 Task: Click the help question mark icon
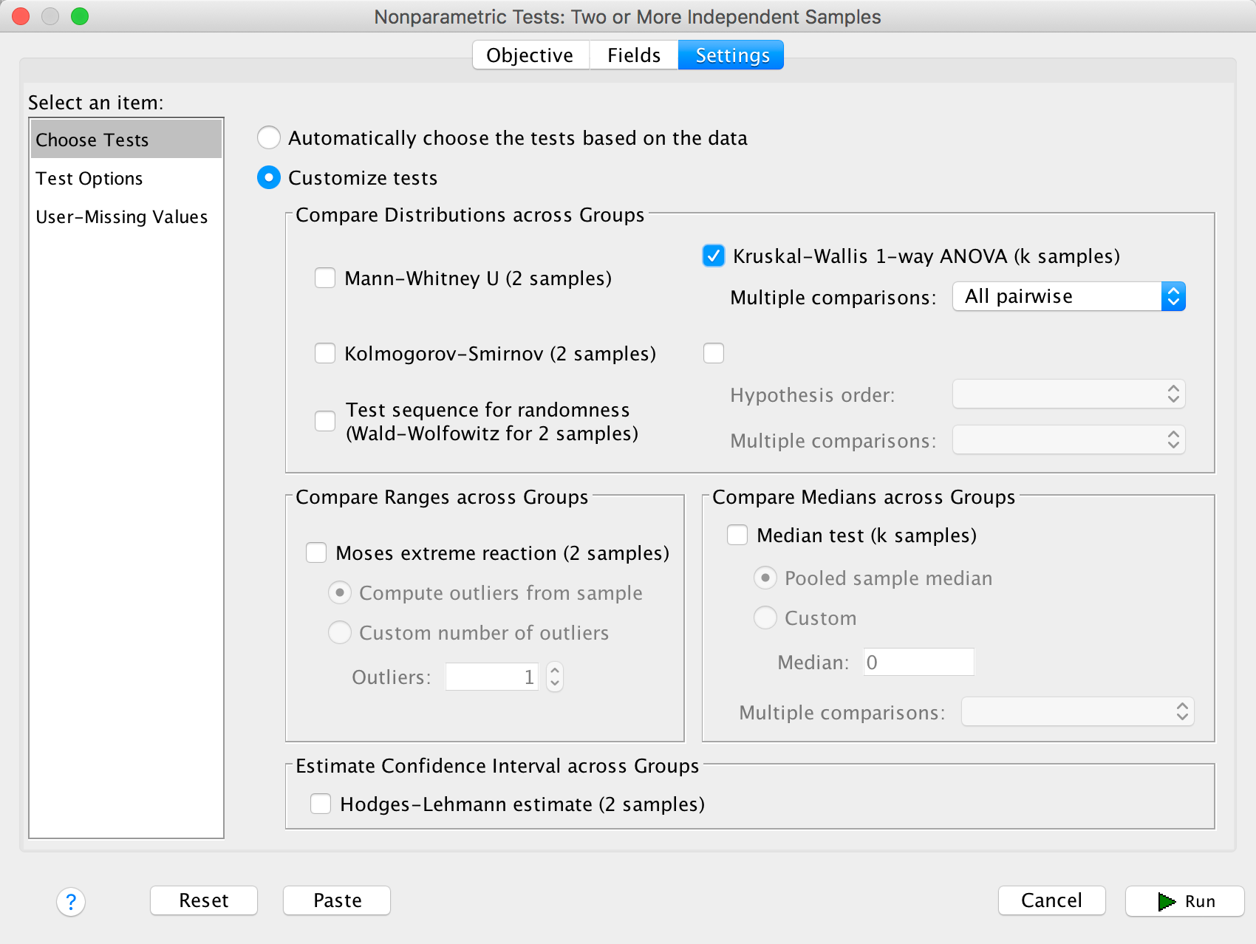[x=71, y=901]
